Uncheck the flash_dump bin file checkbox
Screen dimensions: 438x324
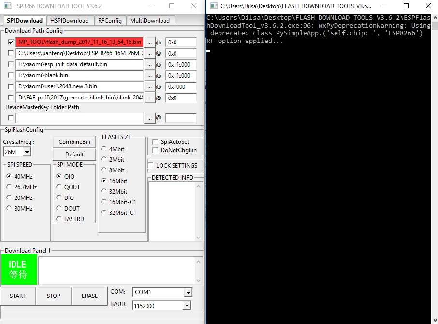(x=11, y=42)
